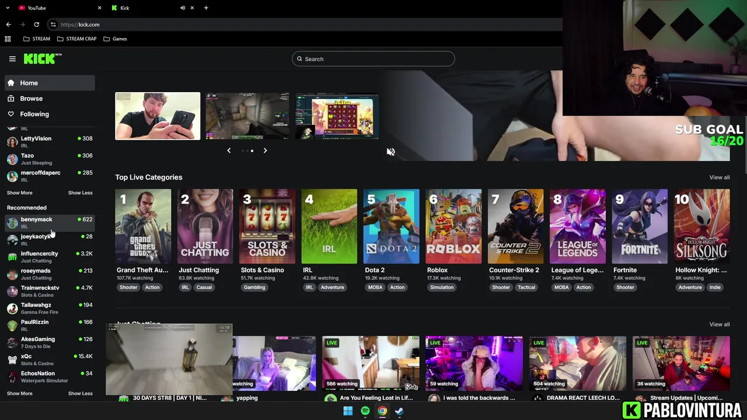The height and width of the screenshot is (420, 747).
Task: Open Steam from the taskbar
Action: pos(399,411)
